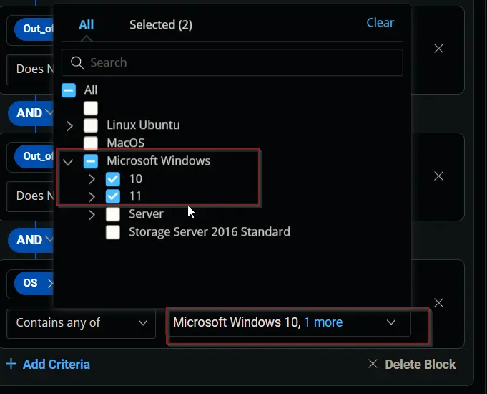Viewport: 487px width, 394px height.
Task: Select the Server label
Action: 146,214
